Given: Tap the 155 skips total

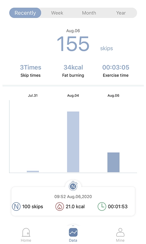Looking at the screenshot, I should click(85, 44).
